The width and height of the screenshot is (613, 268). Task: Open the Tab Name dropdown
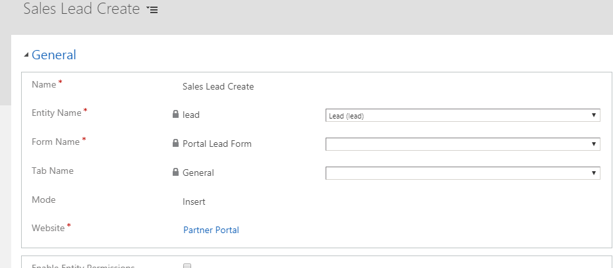[x=463, y=173]
